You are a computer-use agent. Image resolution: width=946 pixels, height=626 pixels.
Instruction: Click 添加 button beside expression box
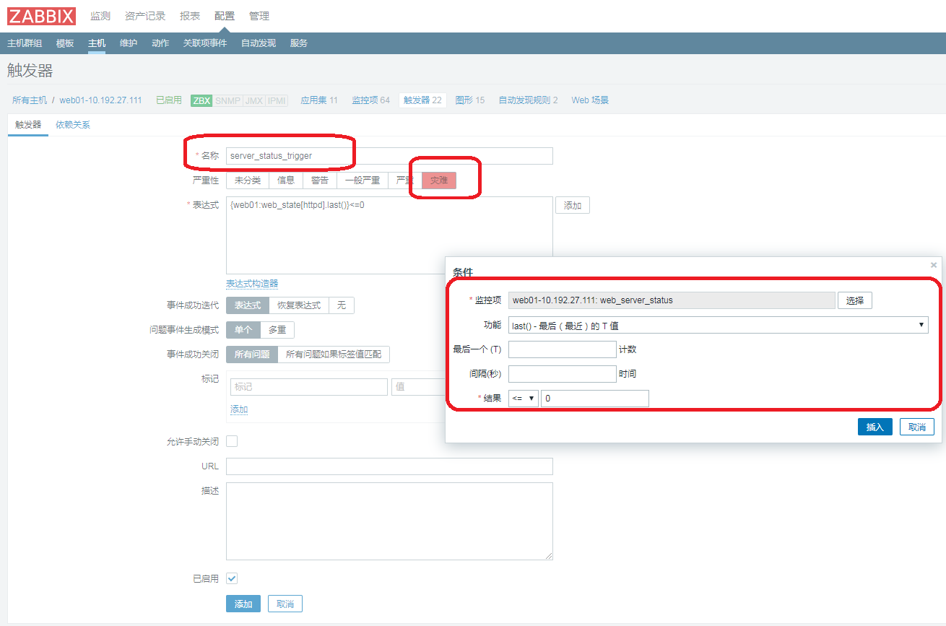(573, 206)
